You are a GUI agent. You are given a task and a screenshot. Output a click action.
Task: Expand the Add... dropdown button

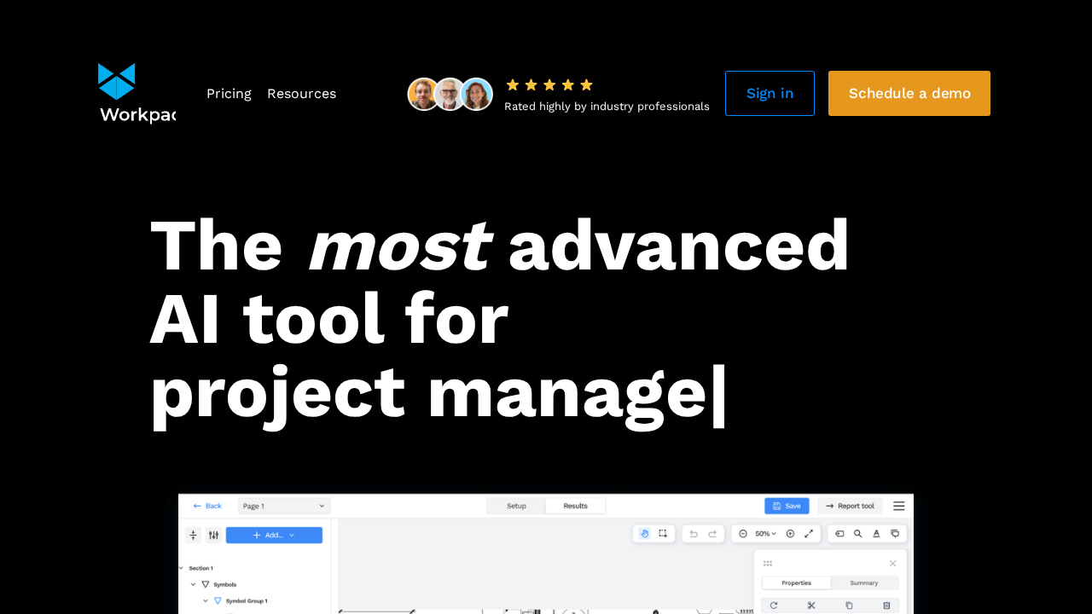tap(274, 536)
